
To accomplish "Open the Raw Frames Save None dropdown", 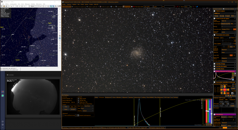I will tap(89, 106).
